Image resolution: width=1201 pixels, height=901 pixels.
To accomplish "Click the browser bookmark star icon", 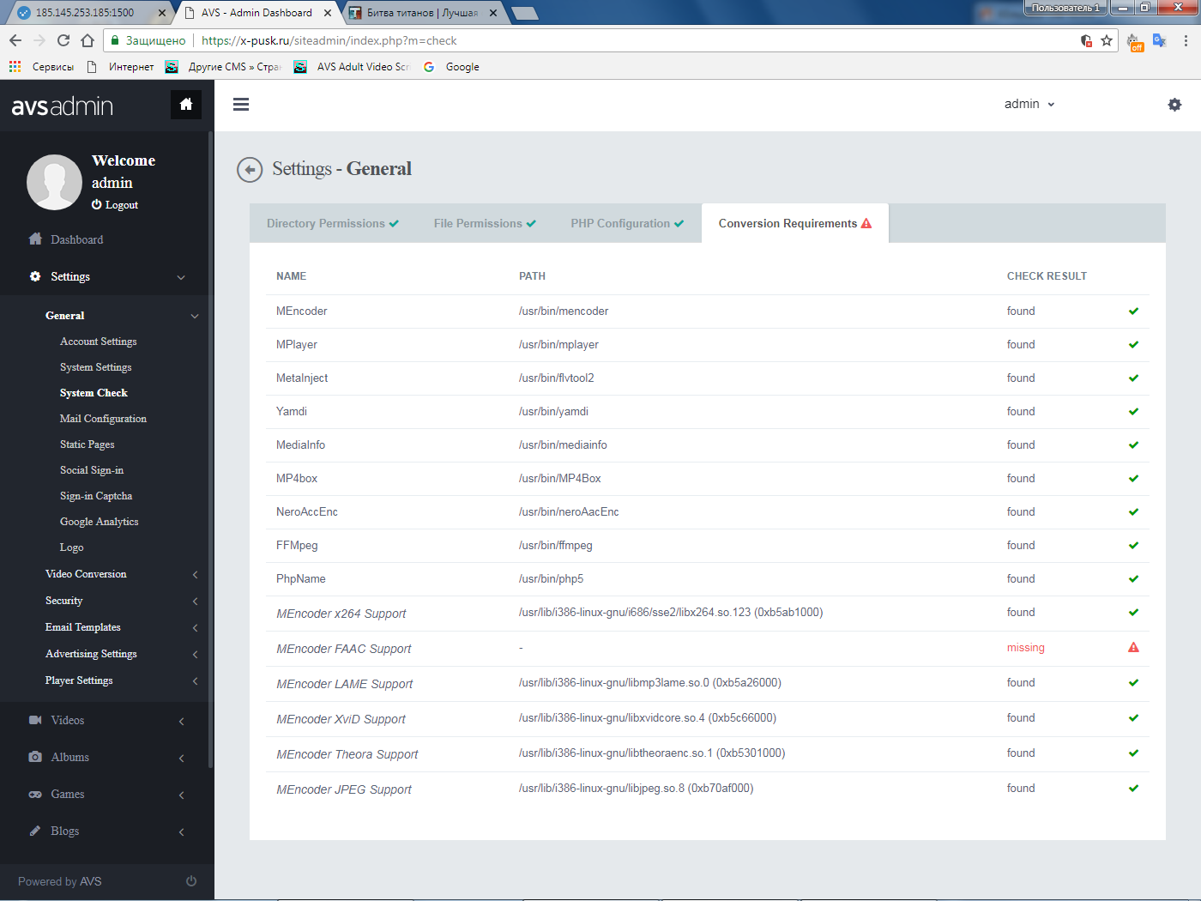I will 1107,40.
